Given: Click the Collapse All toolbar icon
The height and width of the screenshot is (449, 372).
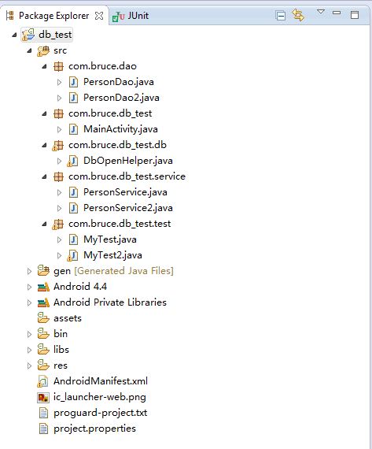Looking at the screenshot, I should 281,16.
